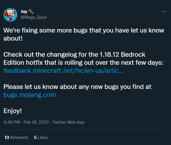The width and height of the screenshot is (171, 145).
Task: View the Likes list
Action: pyautogui.click(x=41, y=138)
